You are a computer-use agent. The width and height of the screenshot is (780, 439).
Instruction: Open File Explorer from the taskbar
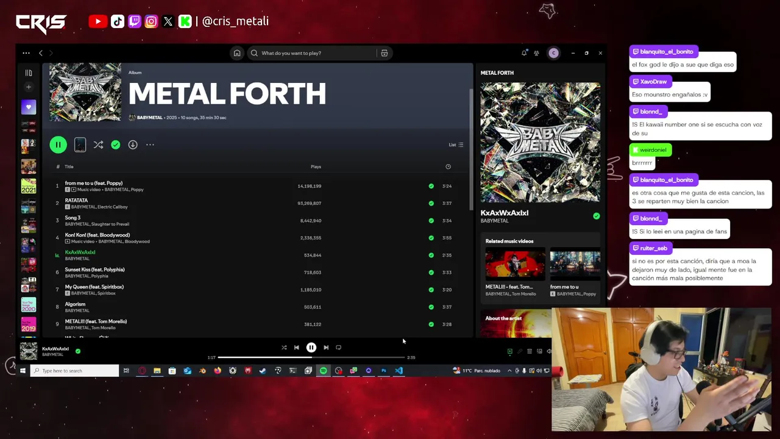157,371
